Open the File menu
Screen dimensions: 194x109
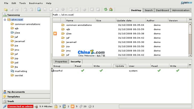click(x=6, y=3)
